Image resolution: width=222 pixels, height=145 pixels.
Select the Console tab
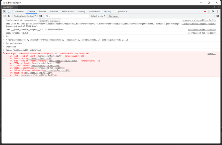point(31,12)
